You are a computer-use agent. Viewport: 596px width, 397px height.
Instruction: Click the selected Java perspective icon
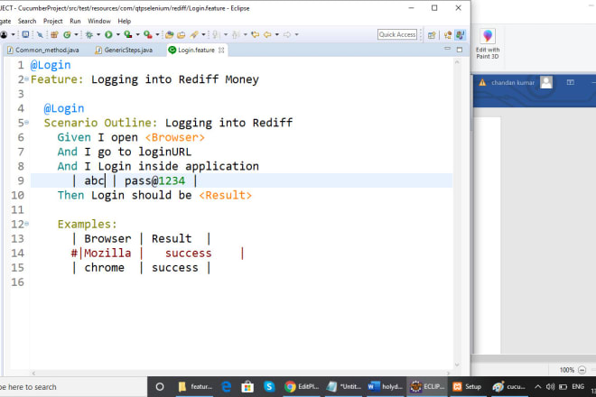point(461,35)
